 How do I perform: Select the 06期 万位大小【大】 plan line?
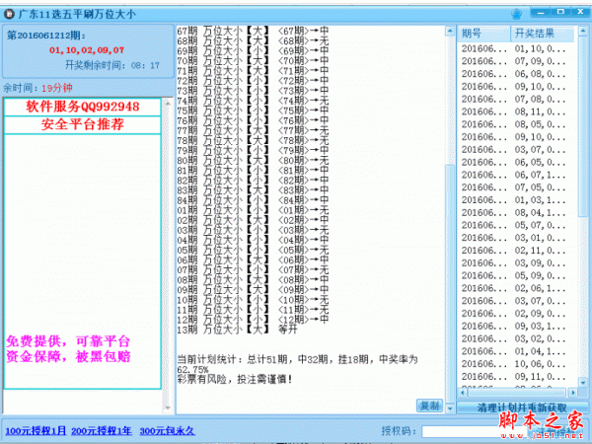(253, 259)
